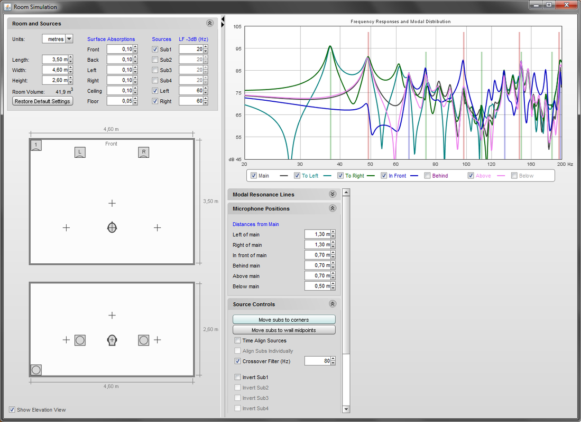Click Restore Default Settings button
The width and height of the screenshot is (581, 422).
click(x=43, y=101)
